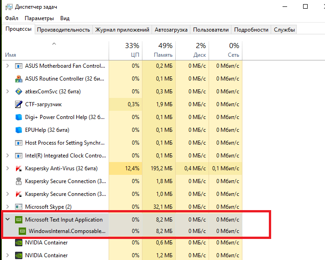Click the 0,1 Мбит/с network value
Image resolution: width=325 pixels, height=260 pixels.
tap(225, 168)
